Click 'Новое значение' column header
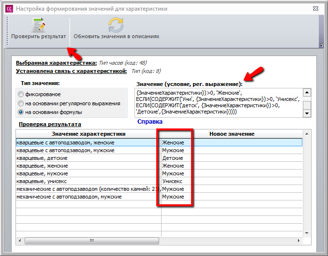Image resolution: width=328 pixels, height=256 pixels. 232,134
